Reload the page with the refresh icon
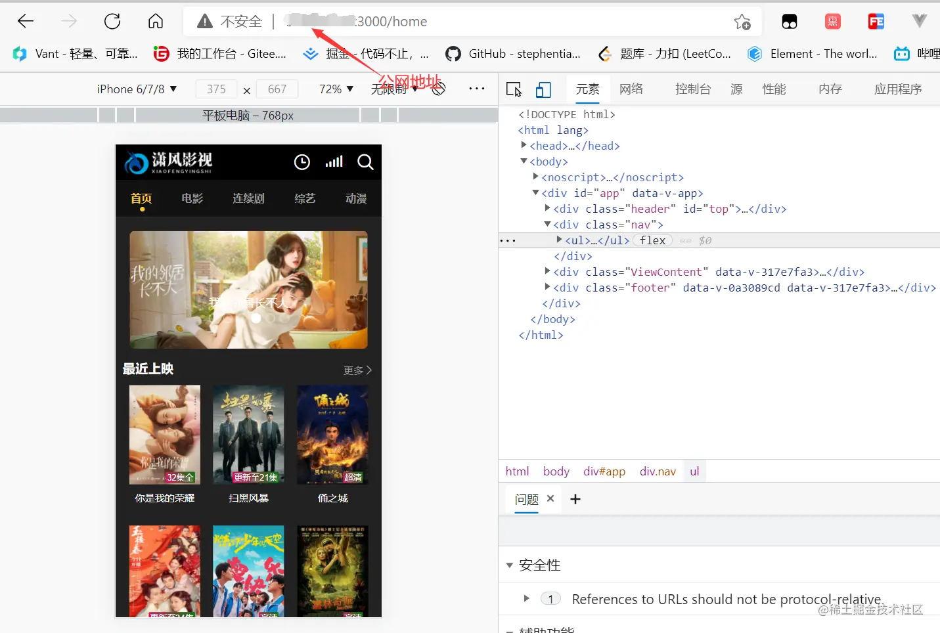 click(x=112, y=22)
